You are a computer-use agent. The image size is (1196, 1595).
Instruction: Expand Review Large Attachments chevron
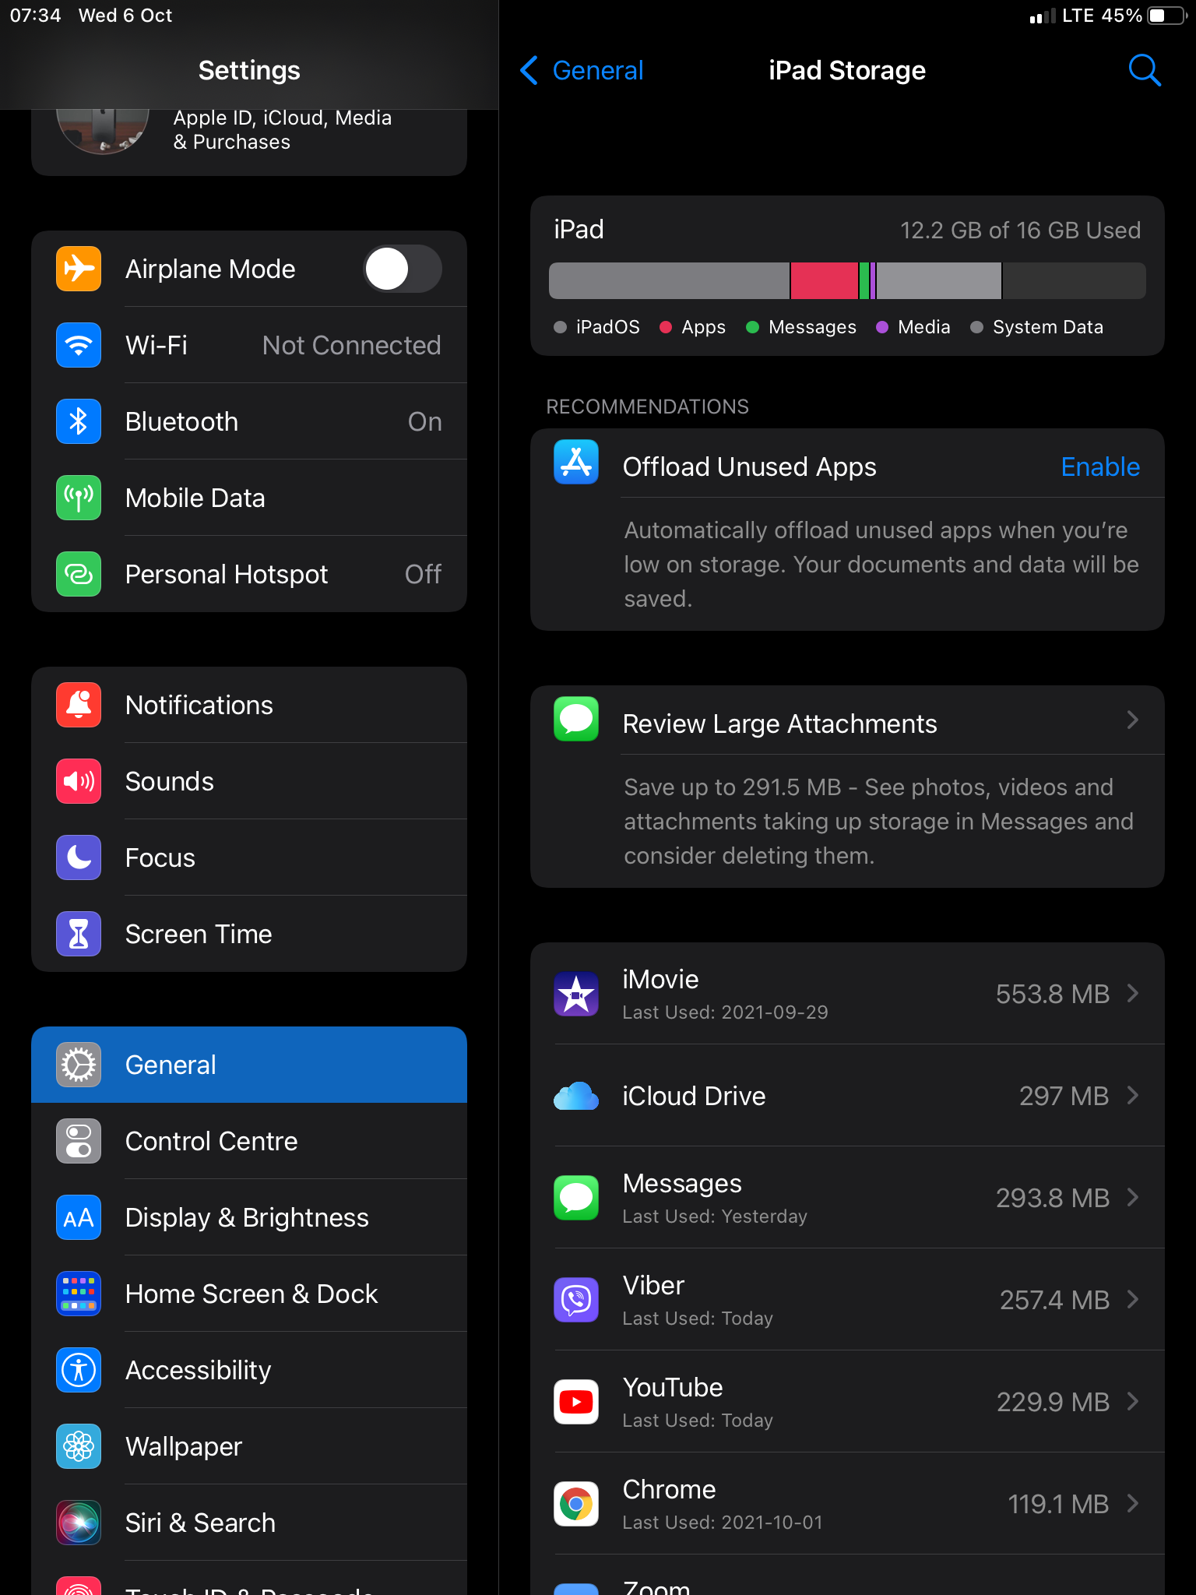tap(1132, 720)
